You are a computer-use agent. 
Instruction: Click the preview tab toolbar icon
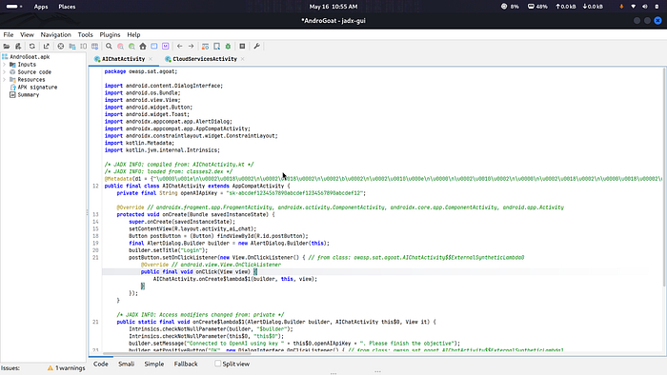[84, 47]
